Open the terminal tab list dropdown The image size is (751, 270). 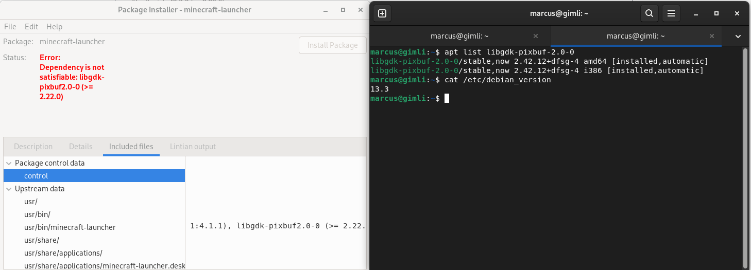point(738,36)
